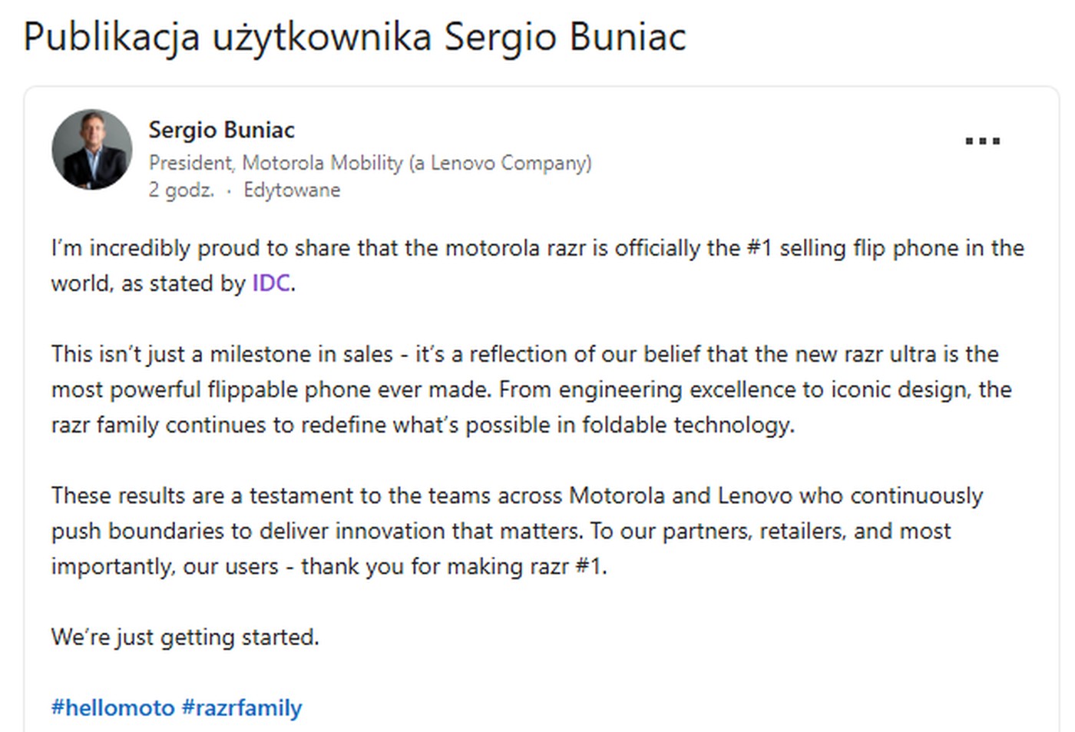Click the dot separator after '2 godz.'

pyautogui.click(x=230, y=190)
